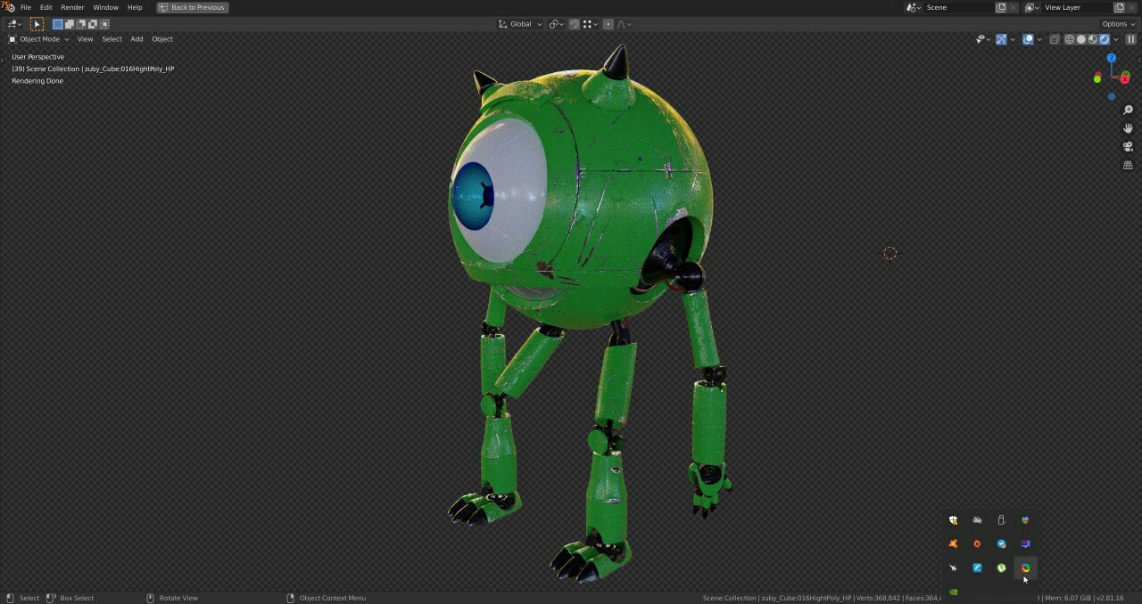
Task: Click Avast antivirus tray icon
Action: [953, 543]
